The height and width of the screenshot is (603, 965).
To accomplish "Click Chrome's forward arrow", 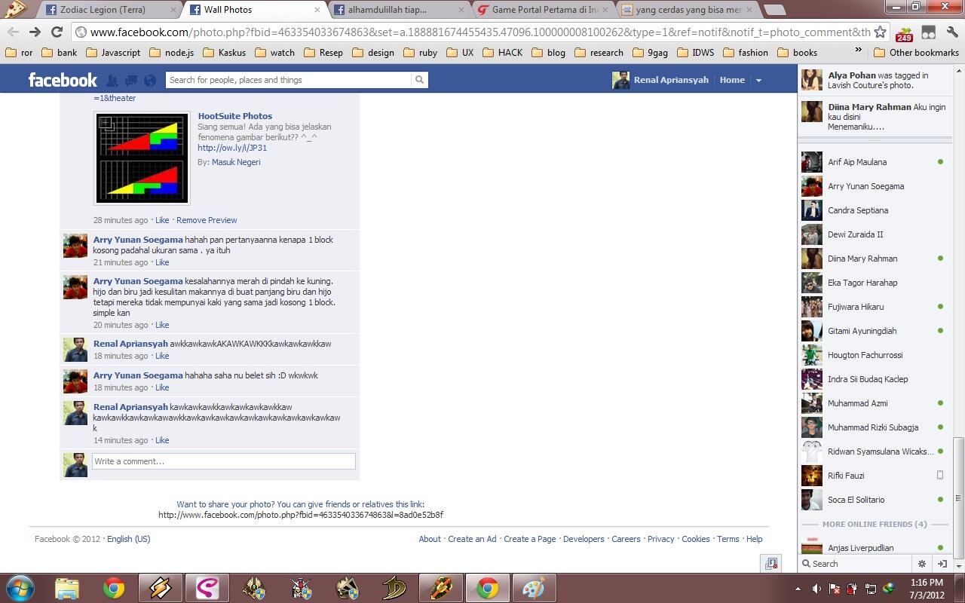I will pos(35,32).
